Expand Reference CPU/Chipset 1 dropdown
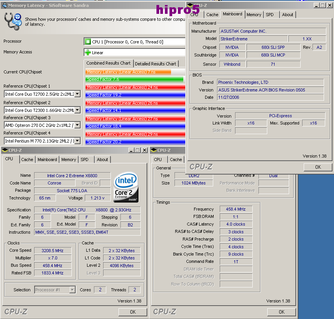The width and height of the screenshot is (334, 319). pyautogui.click(x=77, y=94)
